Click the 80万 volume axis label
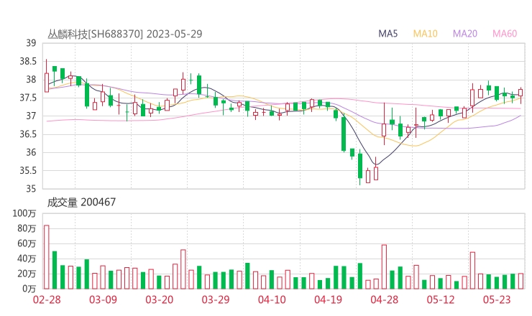Viewport: 532px width, 316px height. 27,228
